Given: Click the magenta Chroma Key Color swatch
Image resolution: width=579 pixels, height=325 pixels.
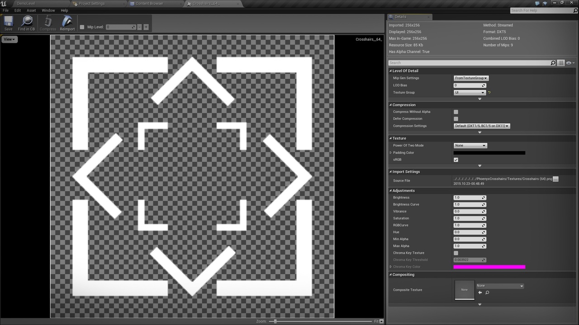Looking at the screenshot, I should coord(489,267).
